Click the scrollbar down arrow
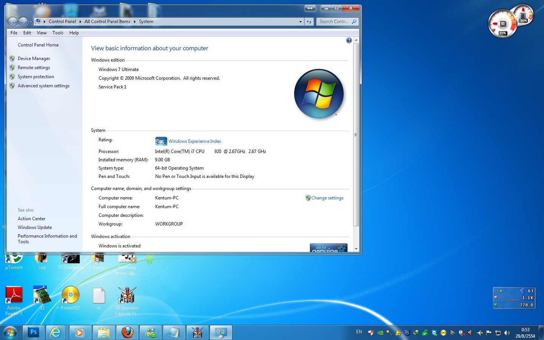544x340 pixels. coord(356,249)
